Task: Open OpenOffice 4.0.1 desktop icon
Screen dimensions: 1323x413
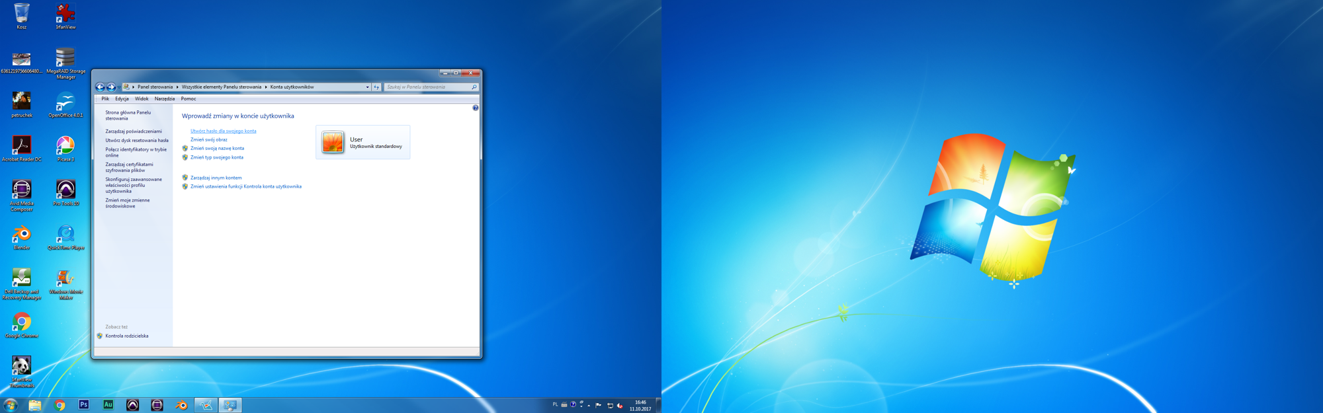Action: (65, 105)
